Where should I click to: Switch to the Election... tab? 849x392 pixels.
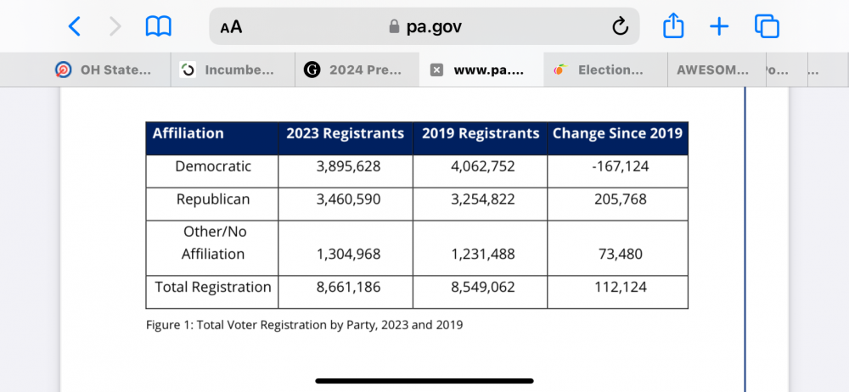[x=601, y=70]
